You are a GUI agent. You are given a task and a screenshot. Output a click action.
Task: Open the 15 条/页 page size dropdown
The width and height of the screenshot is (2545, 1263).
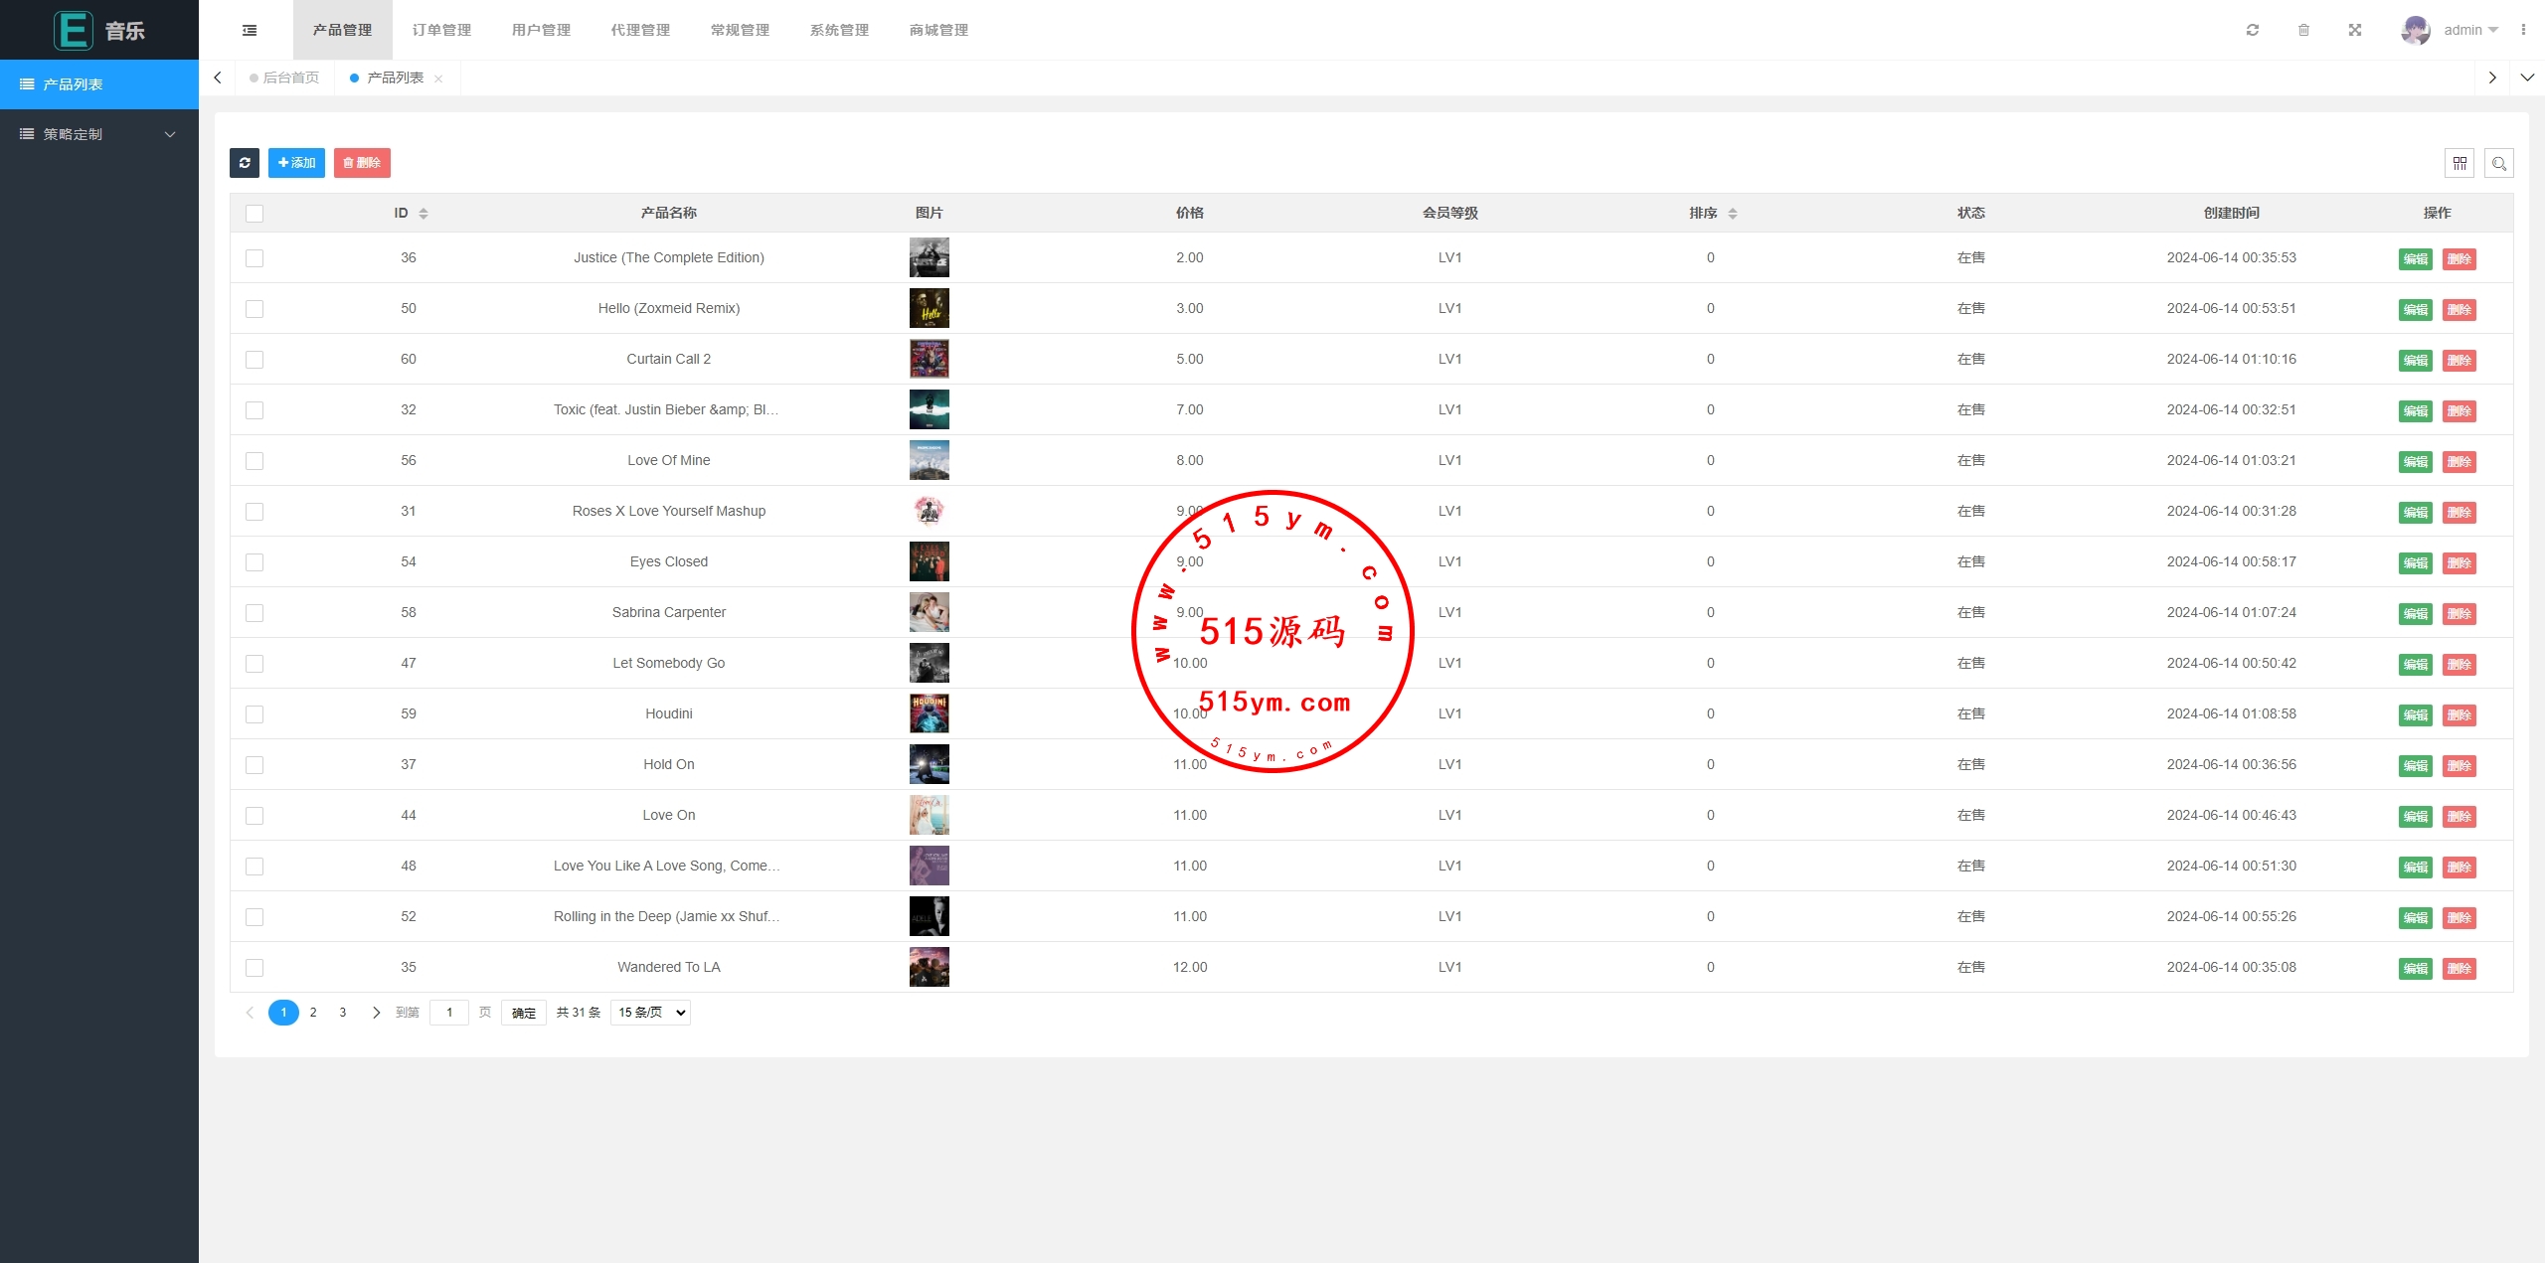[651, 1013]
